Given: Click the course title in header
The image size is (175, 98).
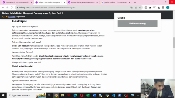Looking at the screenshot, I should [32, 13].
